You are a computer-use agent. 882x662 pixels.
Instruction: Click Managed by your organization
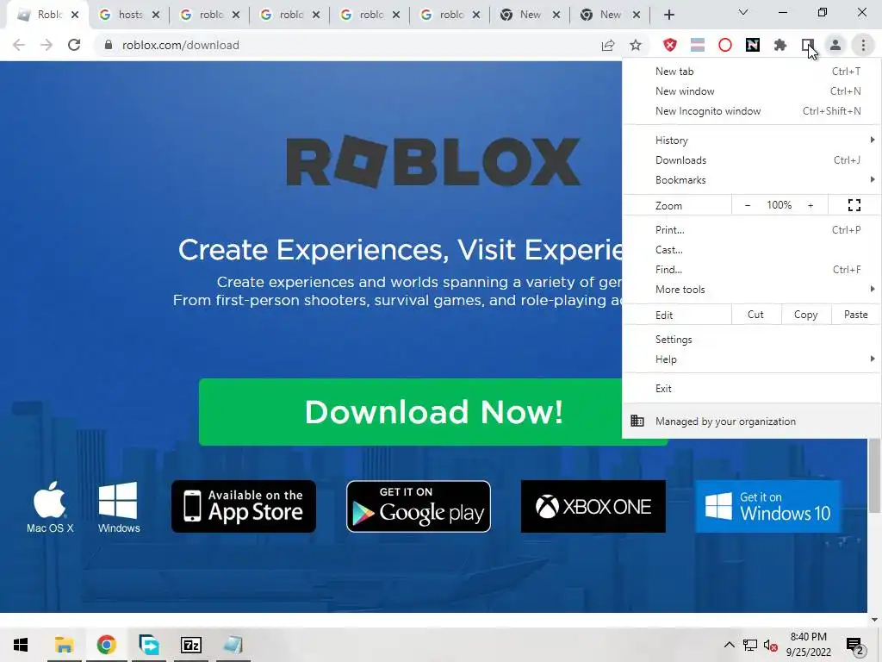coord(751,421)
